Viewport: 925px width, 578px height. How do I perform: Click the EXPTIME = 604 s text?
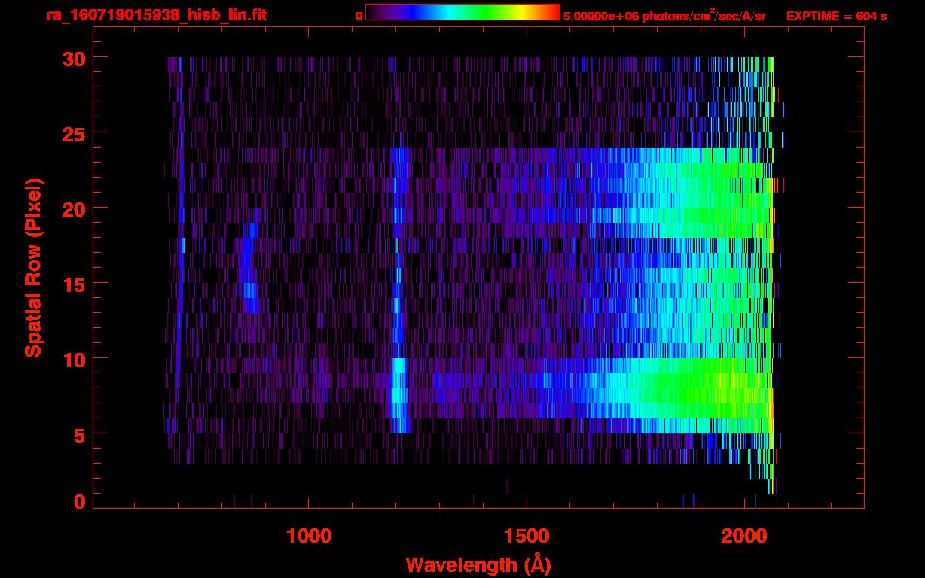pyautogui.click(x=836, y=16)
